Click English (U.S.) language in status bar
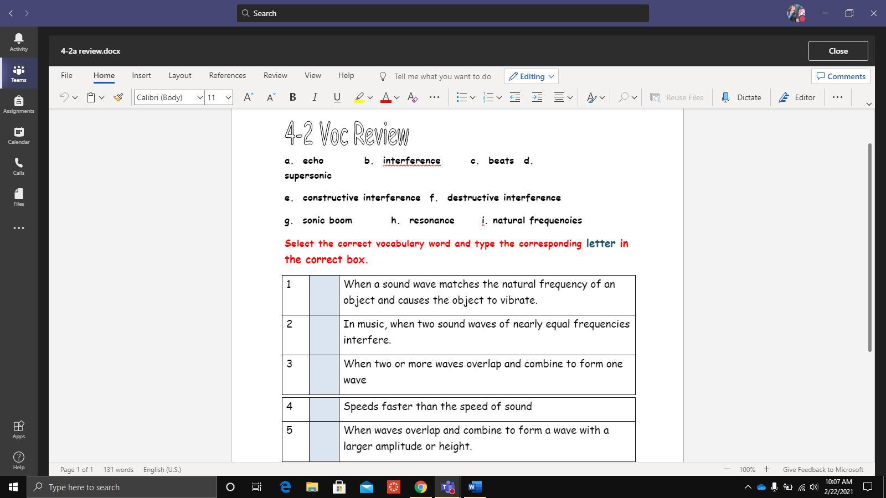886x498 pixels. pos(162,469)
